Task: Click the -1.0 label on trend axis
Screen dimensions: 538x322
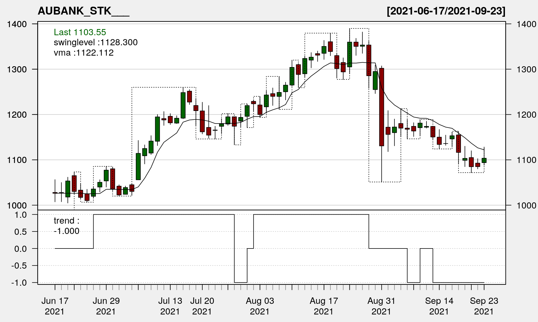Action: tap(19, 283)
